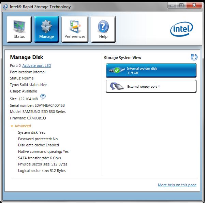Select the Internal system disk 119 GB

[x=151, y=71]
